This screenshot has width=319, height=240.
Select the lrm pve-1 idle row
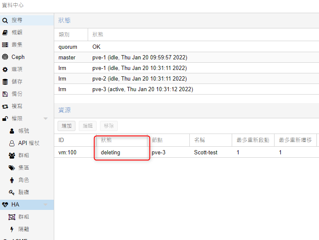pyautogui.click(x=186, y=68)
